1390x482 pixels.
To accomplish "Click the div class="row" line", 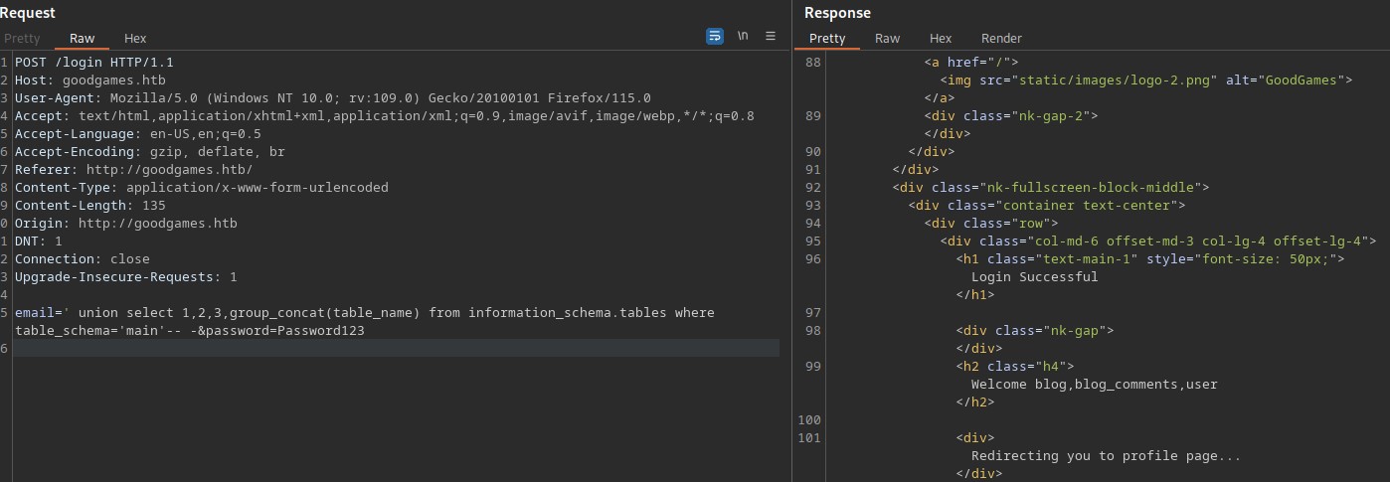I will (x=991, y=223).
